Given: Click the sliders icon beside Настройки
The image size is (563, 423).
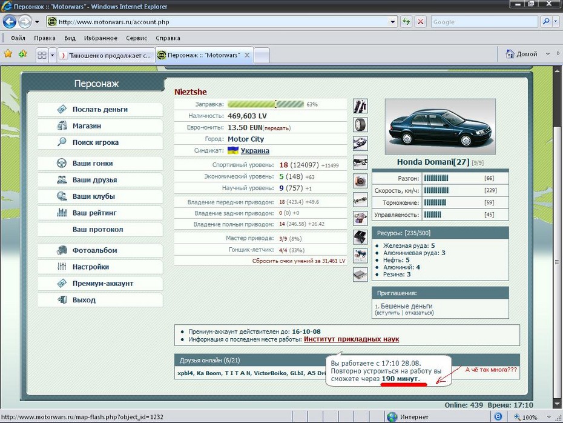Looking at the screenshot, I should (x=62, y=266).
